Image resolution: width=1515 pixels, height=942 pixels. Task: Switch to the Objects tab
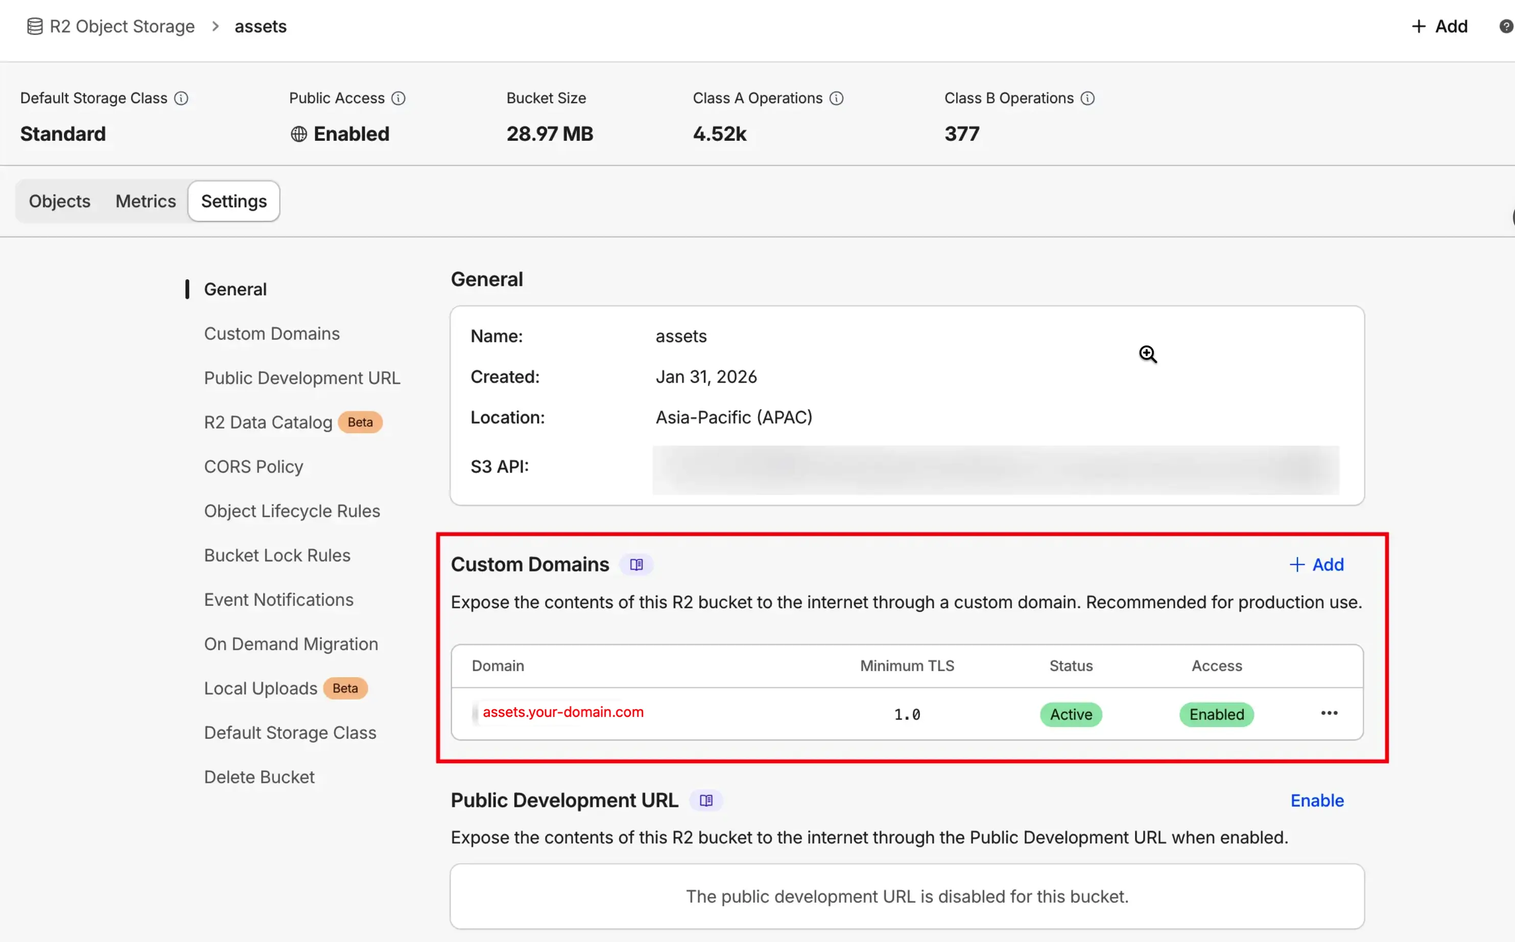click(x=60, y=201)
